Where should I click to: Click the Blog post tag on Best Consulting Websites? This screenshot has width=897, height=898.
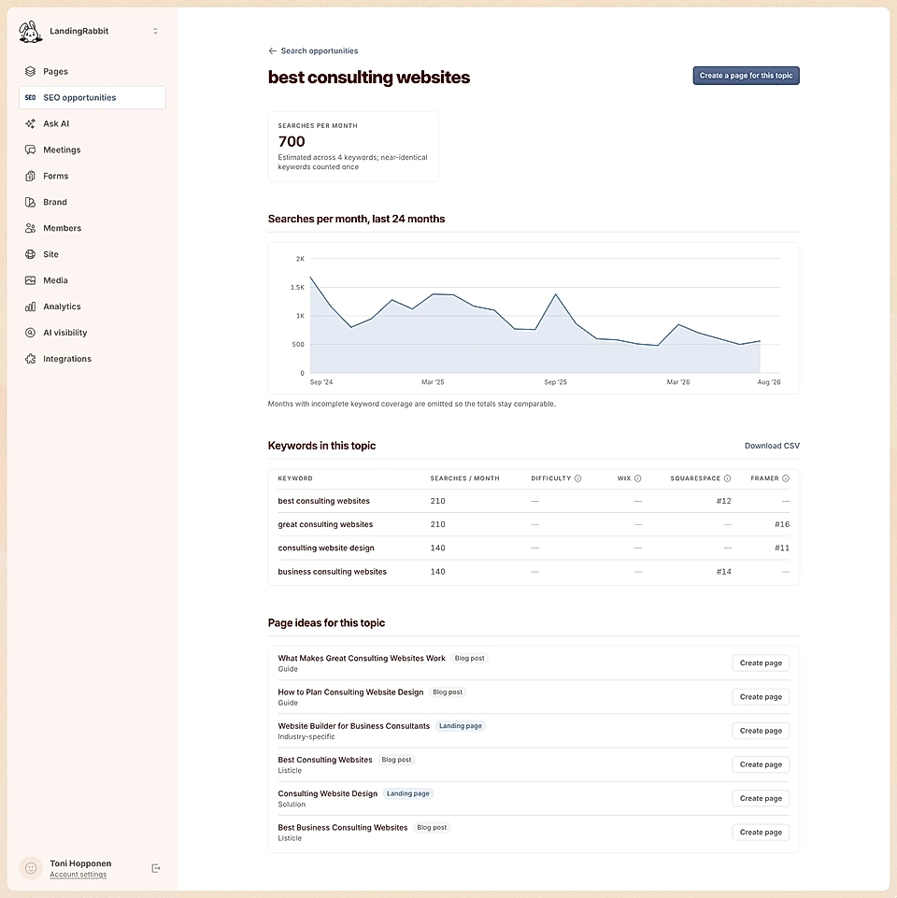coord(396,760)
